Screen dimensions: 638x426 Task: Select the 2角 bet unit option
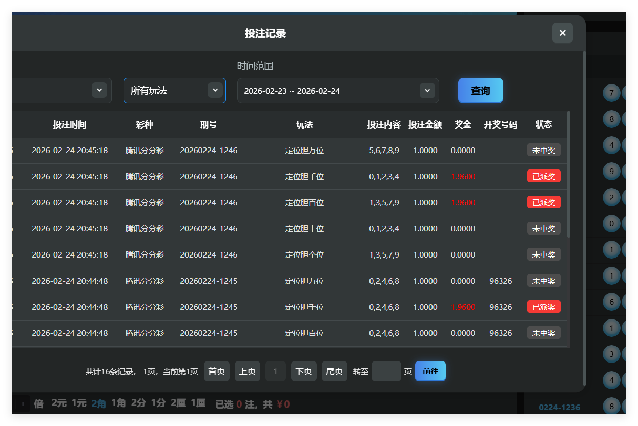tap(98, 403)
